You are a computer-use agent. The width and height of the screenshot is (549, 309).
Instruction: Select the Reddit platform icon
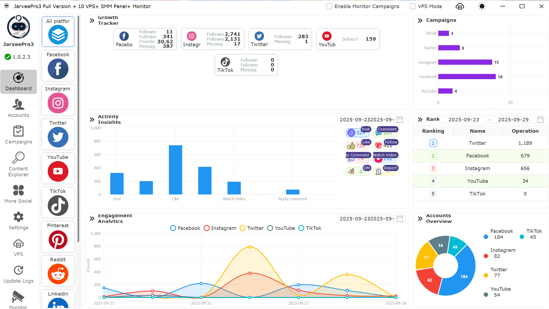click(x=58, y=273)
